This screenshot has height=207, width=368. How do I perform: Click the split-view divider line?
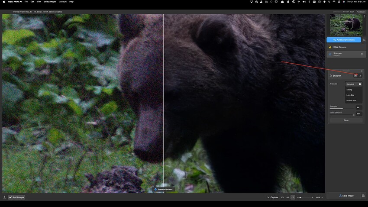tap(164, 103)
